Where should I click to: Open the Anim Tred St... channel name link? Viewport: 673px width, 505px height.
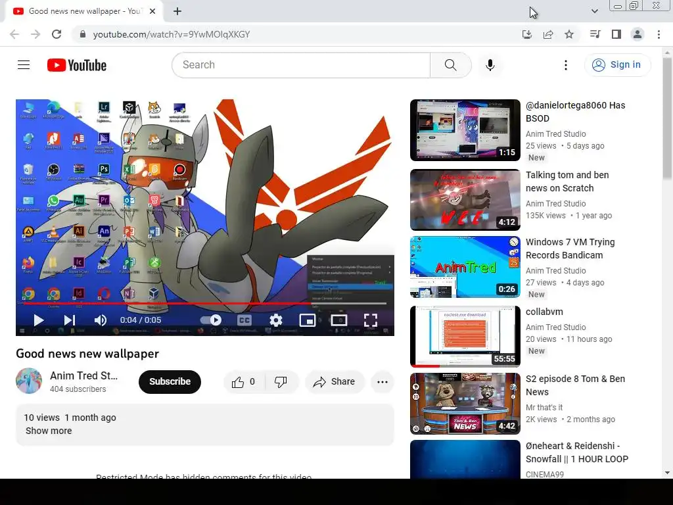83,375
